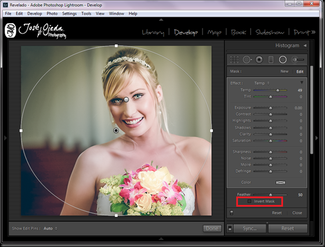Select the Red Eye Correction tool
The image size is (325, 247).
(259, 60)
